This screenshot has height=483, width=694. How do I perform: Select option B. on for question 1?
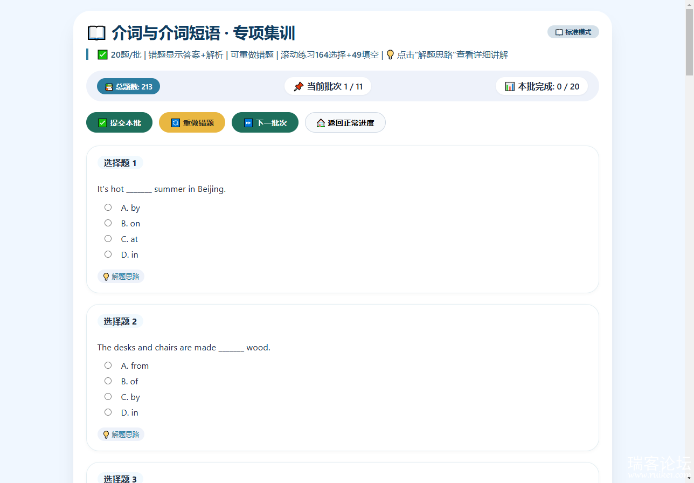click(x=108, y=223)
